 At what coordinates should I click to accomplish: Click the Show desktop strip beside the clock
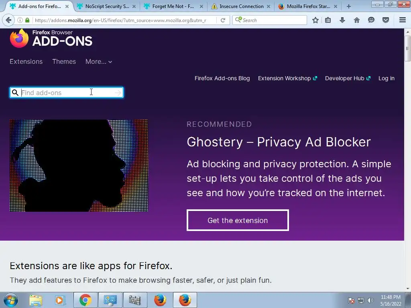pos(408,300)
